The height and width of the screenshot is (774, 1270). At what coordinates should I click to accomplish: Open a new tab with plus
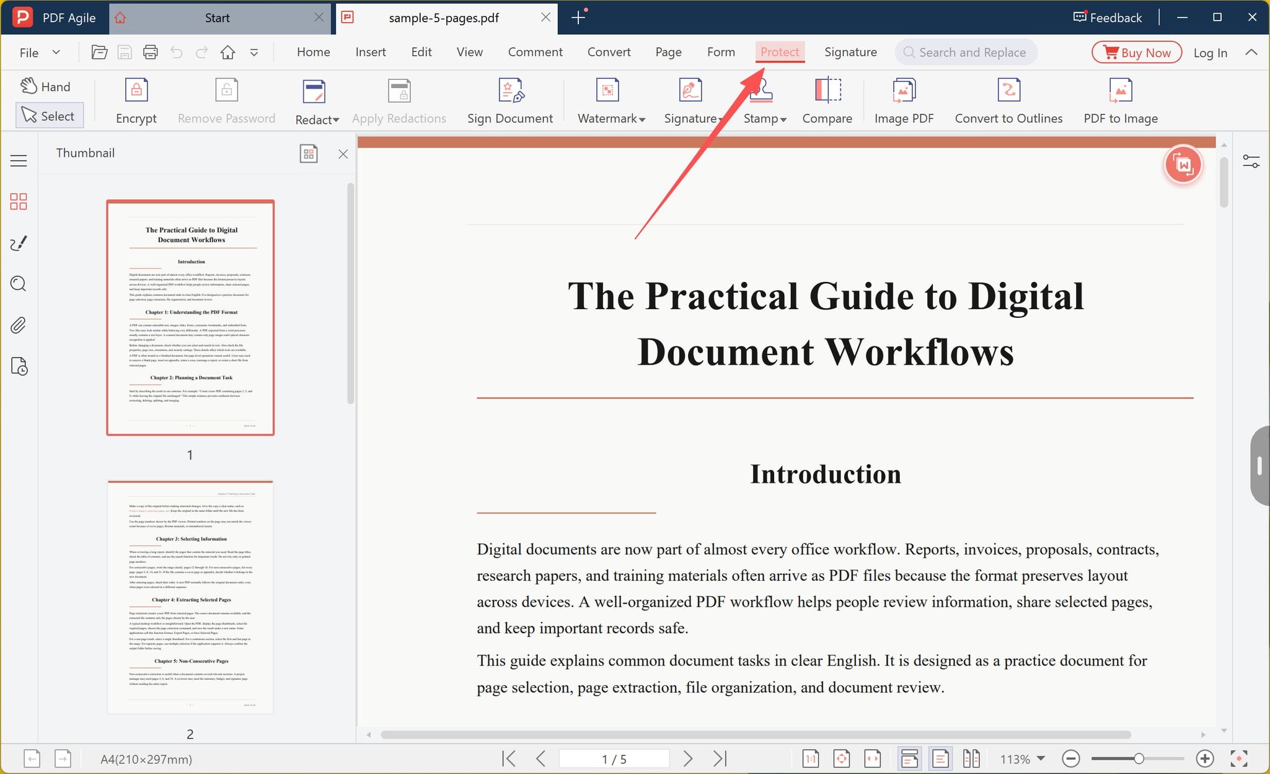click(x=578, y=17)
